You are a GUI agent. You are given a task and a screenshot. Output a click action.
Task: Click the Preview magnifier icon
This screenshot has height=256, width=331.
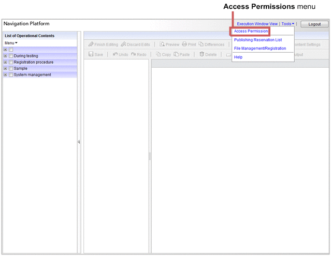pyautogui.click(x=162, y=44)
